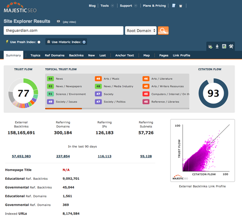Click the orange topical trust flow scrollbar
The height and width of the screenshot is (217, 242).
[63, 109]
